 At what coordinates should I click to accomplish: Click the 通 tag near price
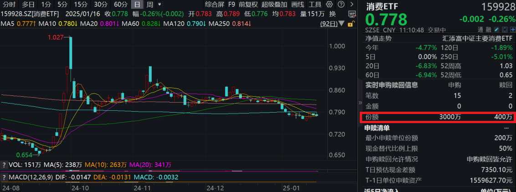click(481, 29)
